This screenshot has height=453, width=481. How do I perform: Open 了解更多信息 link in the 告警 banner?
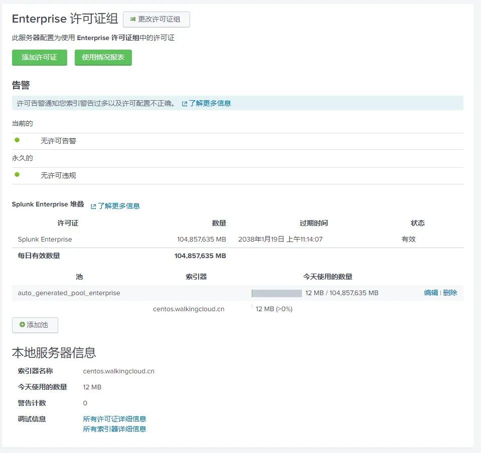tap(210, 103)
